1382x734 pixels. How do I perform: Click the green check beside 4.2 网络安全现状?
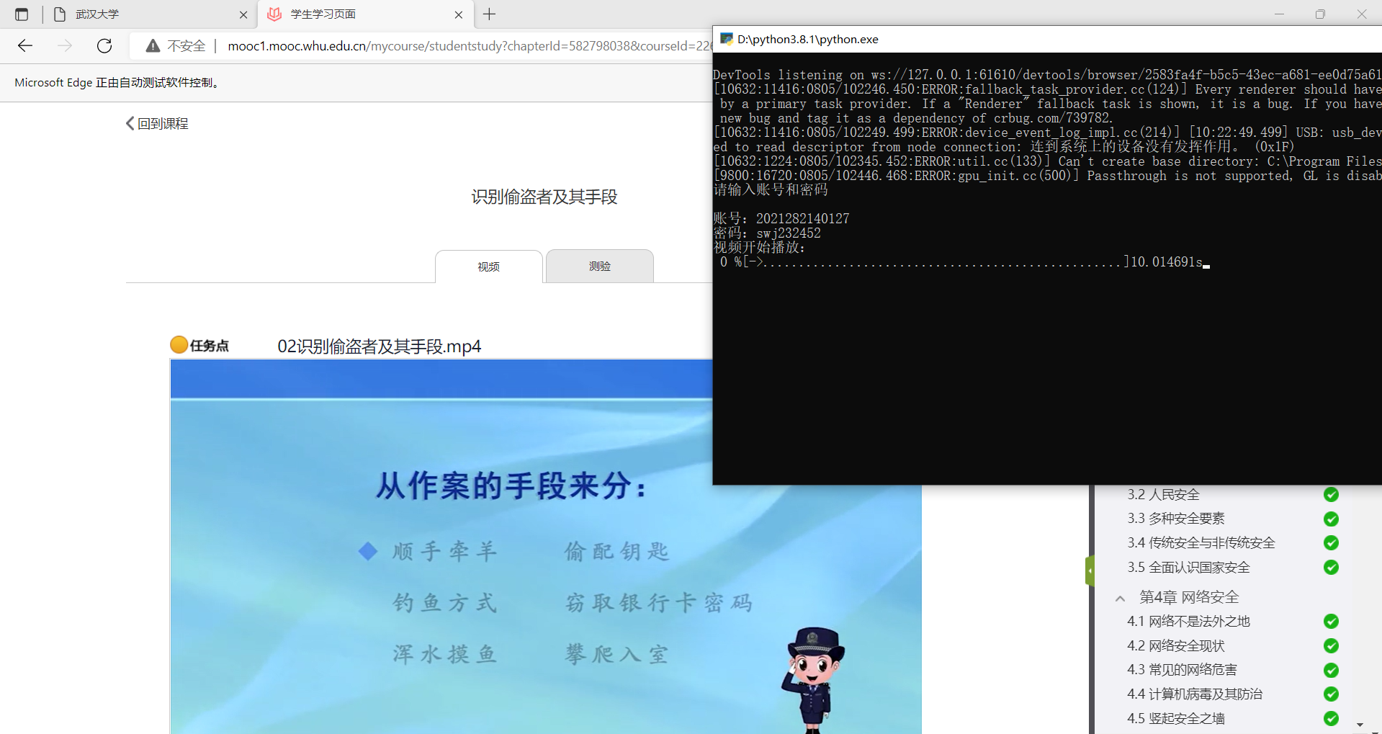(1331, 646)
